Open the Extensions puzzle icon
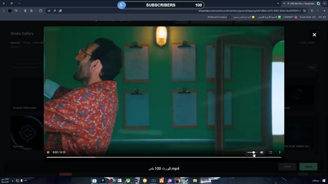 tap(40, 11)
